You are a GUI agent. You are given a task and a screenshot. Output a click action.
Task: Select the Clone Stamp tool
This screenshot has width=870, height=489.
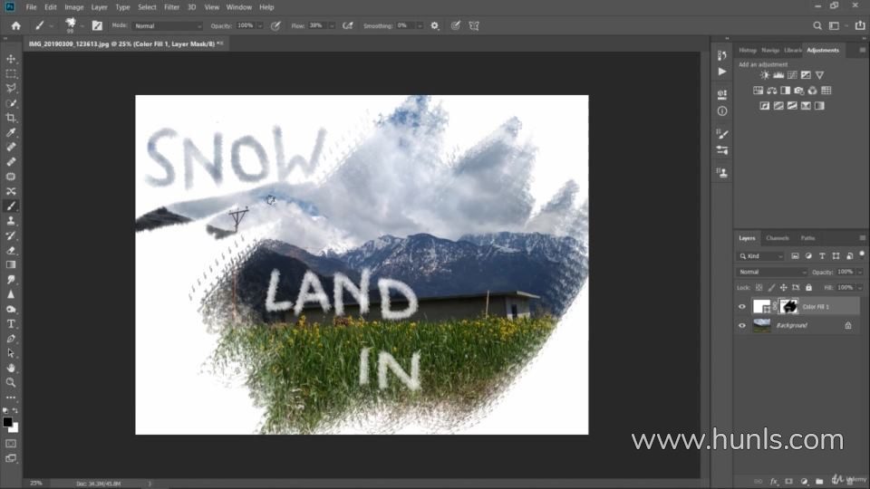pos(11,221)
